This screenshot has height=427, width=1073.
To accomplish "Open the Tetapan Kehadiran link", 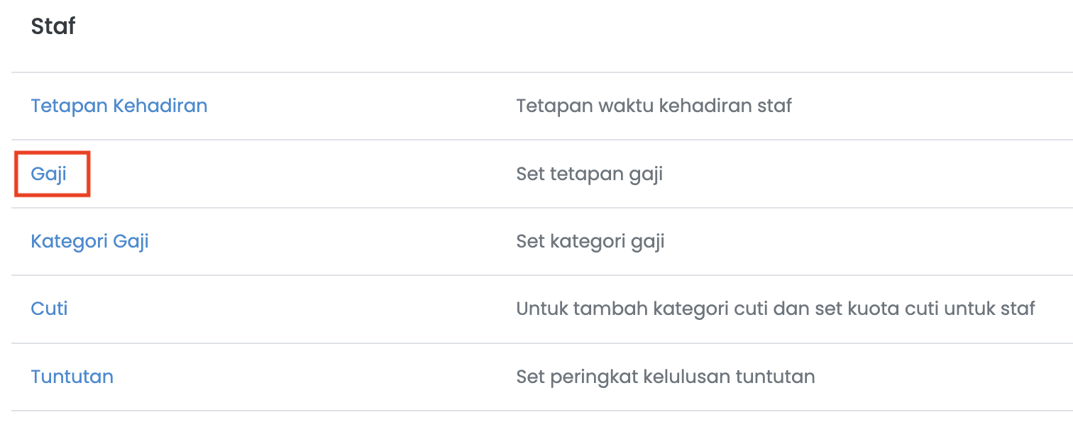I will 119,106.
